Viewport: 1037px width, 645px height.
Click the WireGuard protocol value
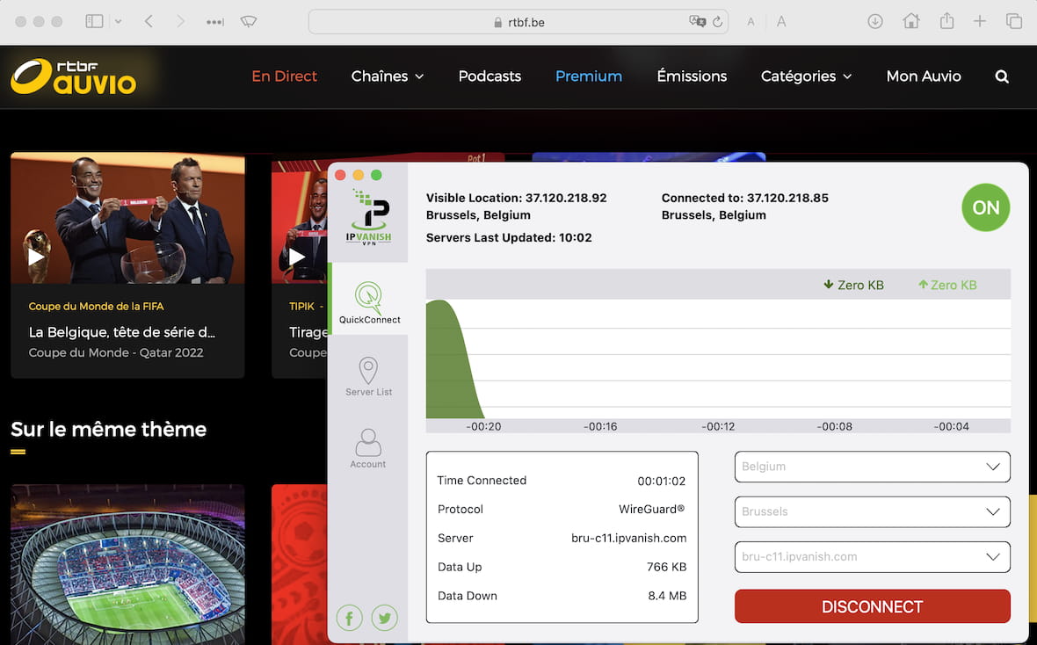[651, 510]
